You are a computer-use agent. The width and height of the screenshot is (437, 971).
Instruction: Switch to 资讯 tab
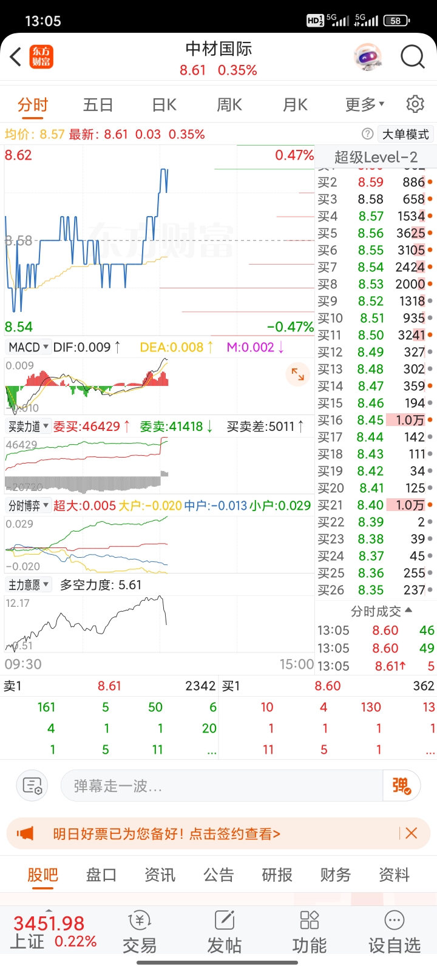160,875
